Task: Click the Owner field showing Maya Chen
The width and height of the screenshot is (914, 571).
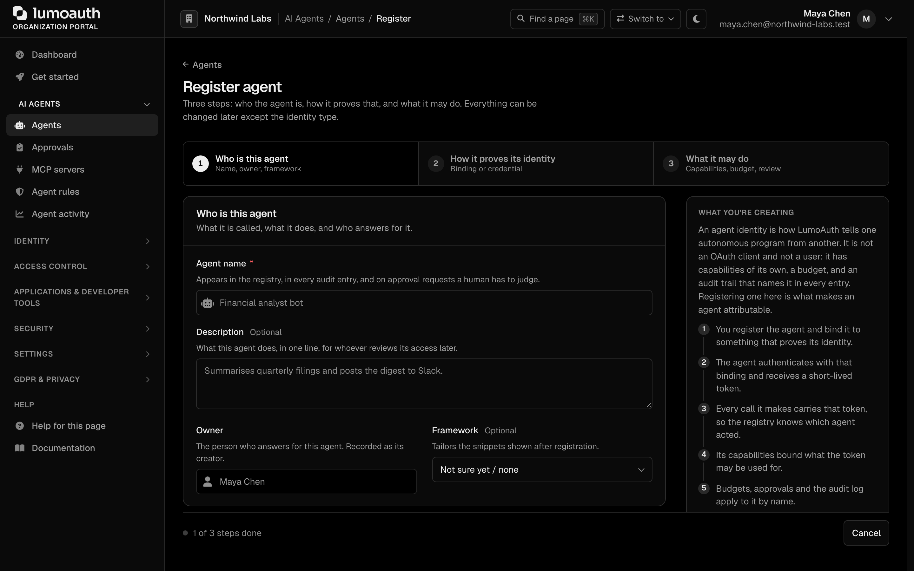Action: point(306,482)
